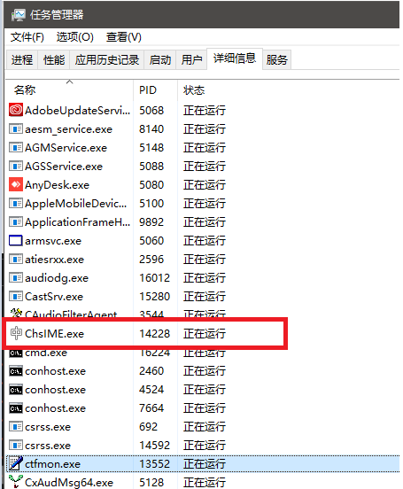Select the 详细信息 tab
Image resolution: width=403 pixels, height=489 pixels.
pyautogui.click(x=235, y=58)
